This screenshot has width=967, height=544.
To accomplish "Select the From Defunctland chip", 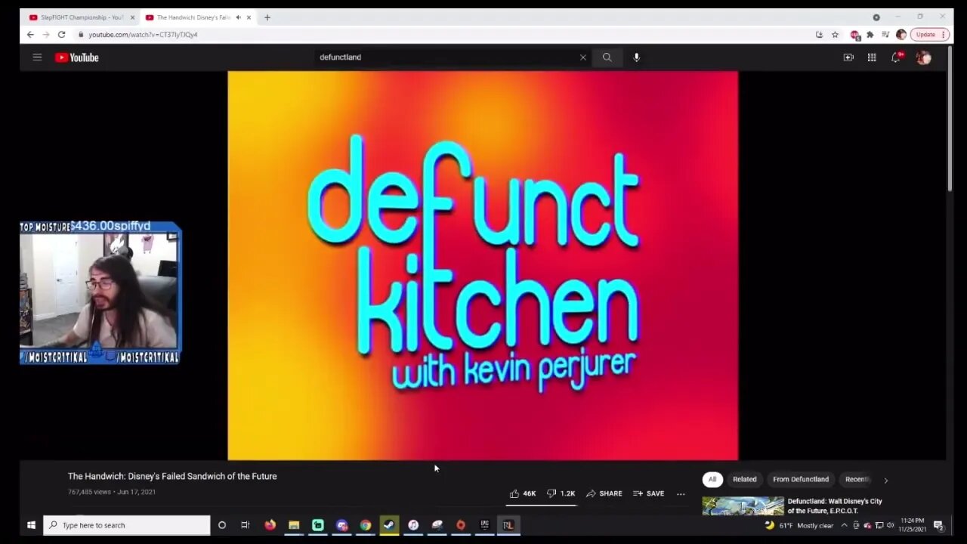I will tap(801, 479).
